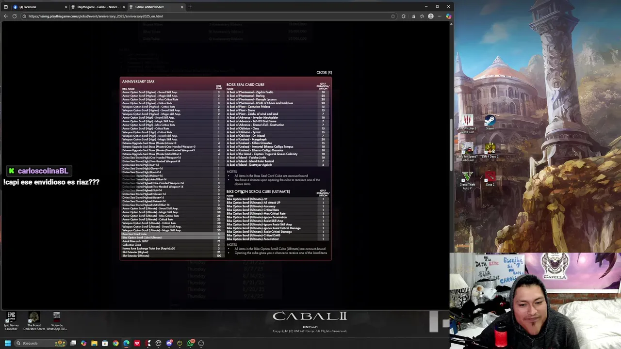Image resolution: width=621 pixels, height=349 pixels.
Task: Switch to Microsoft Edge in taskbar
Action: [126, 343]
